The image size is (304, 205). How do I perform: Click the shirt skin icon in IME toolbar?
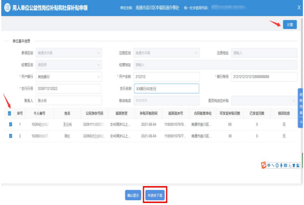tap(294, 165)
